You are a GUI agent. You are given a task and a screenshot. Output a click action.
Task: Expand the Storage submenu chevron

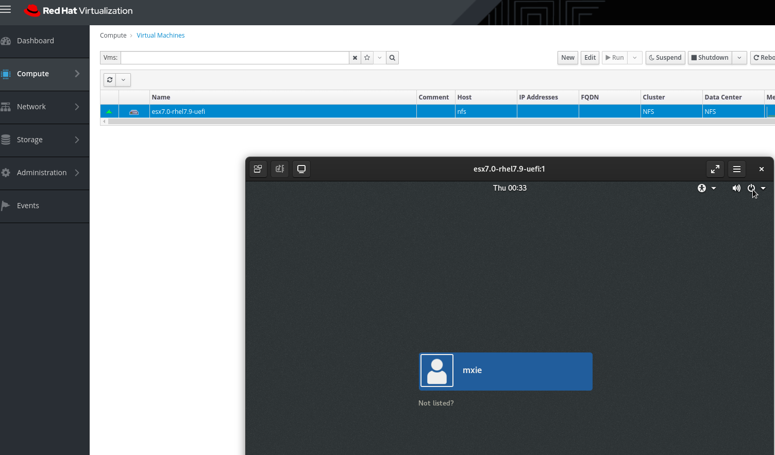click(77, 140)
